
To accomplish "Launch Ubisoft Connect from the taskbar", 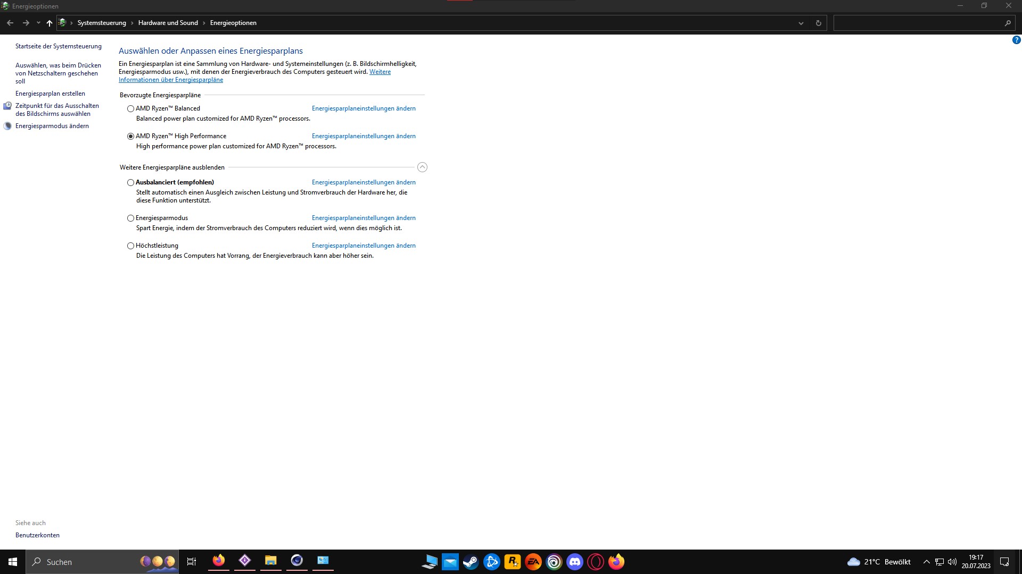I will [x=554, y=562].
